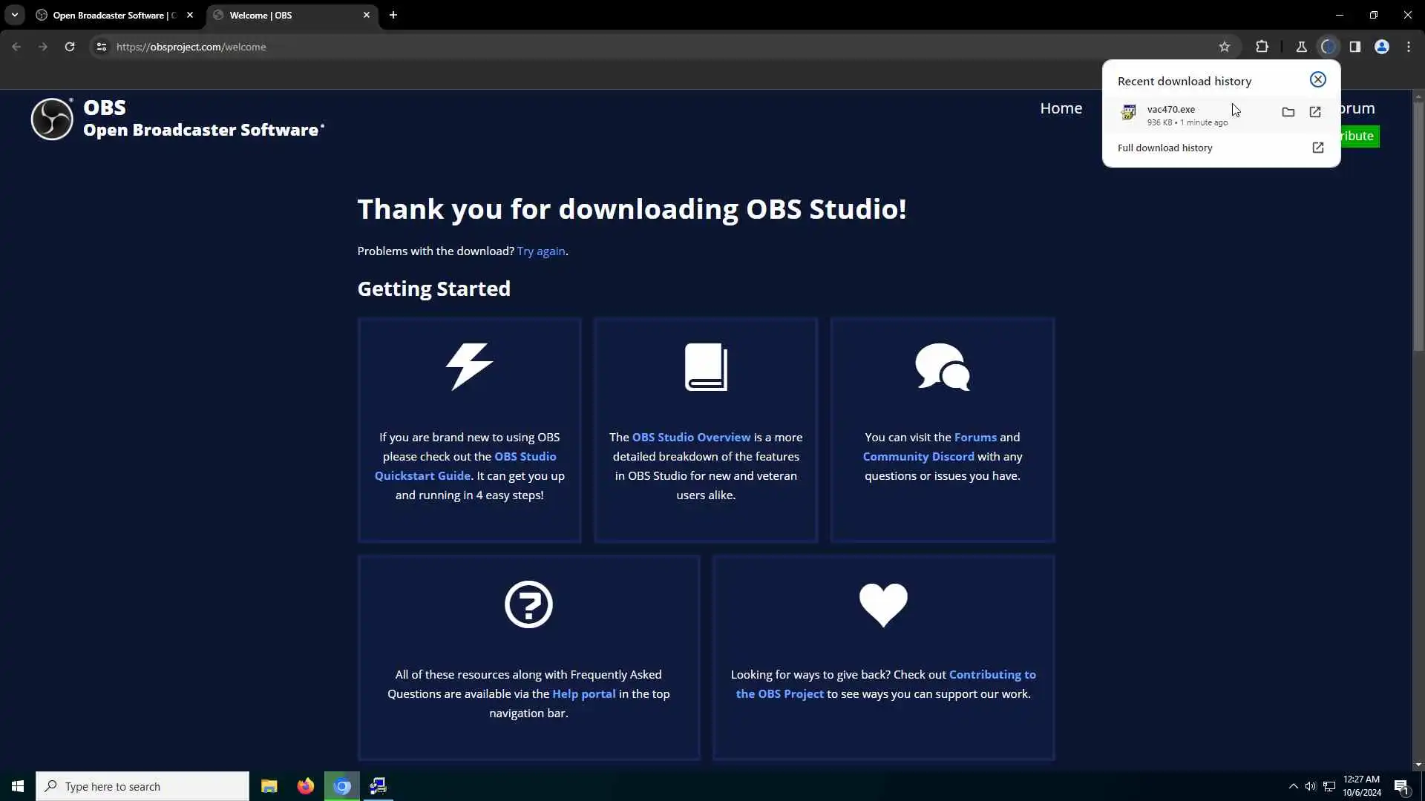This screenshot has width=1425, height=801.
Task: View site information icon in address bar
Action: pyautogui.click(x=102, y=47)
